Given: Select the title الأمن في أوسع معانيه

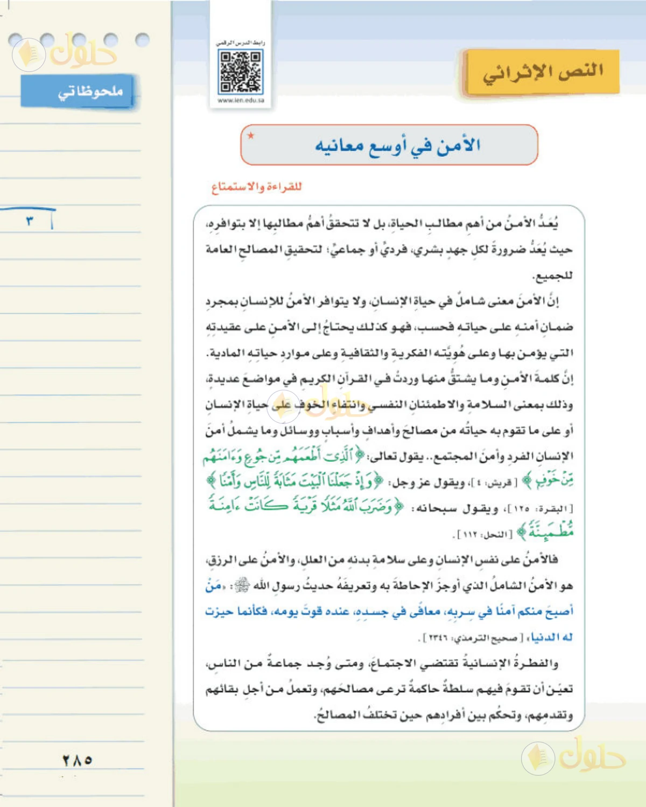Looking at the screenshot, I should tap(398, 145).
